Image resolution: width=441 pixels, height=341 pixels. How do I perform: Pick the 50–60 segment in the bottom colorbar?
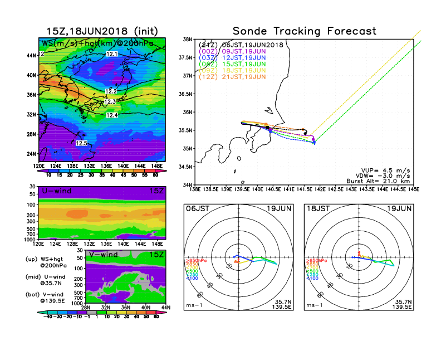click(151, 312)
